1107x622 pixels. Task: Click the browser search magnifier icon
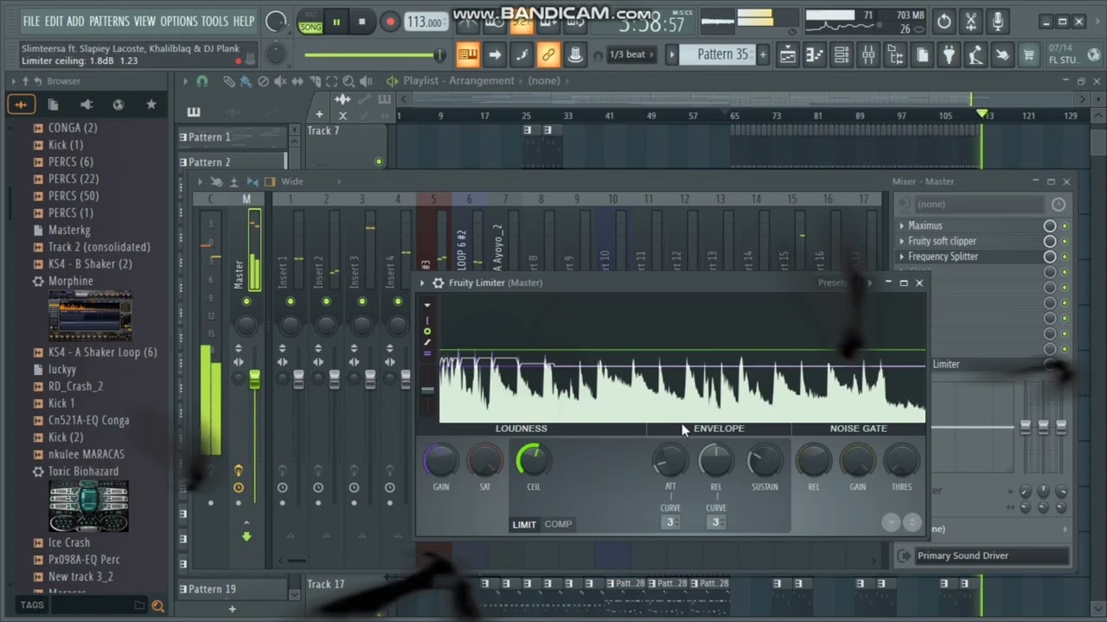pyautogui.click(x=158, y=606)
